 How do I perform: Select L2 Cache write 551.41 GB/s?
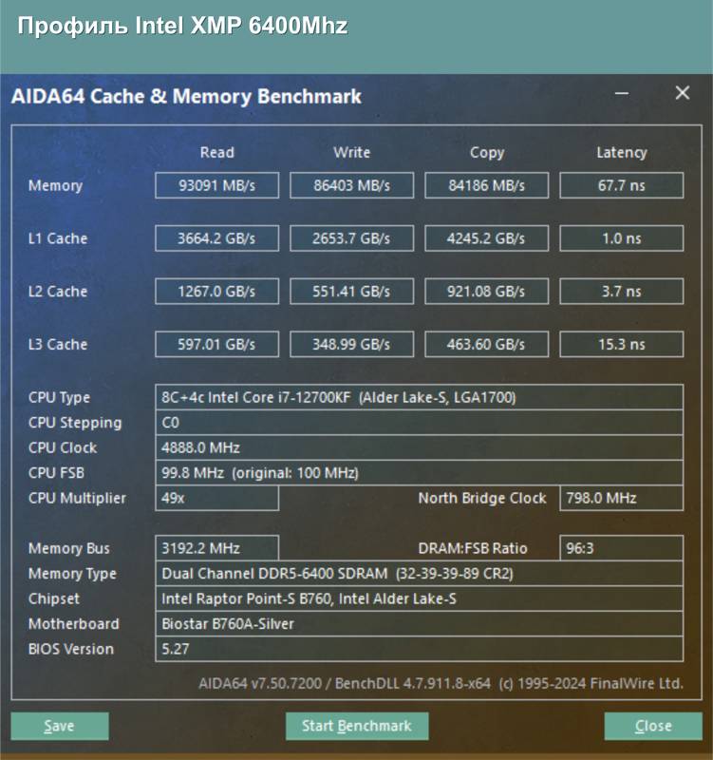point(351,291)
